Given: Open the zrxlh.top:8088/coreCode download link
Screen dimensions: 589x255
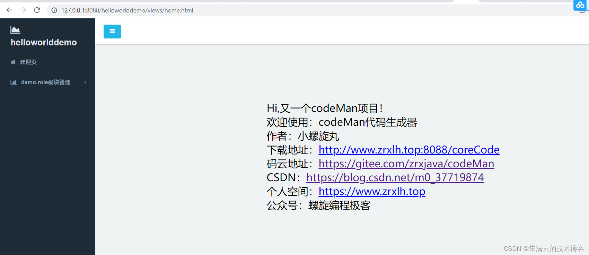Looking at the screenshot, I should [409, 150].
